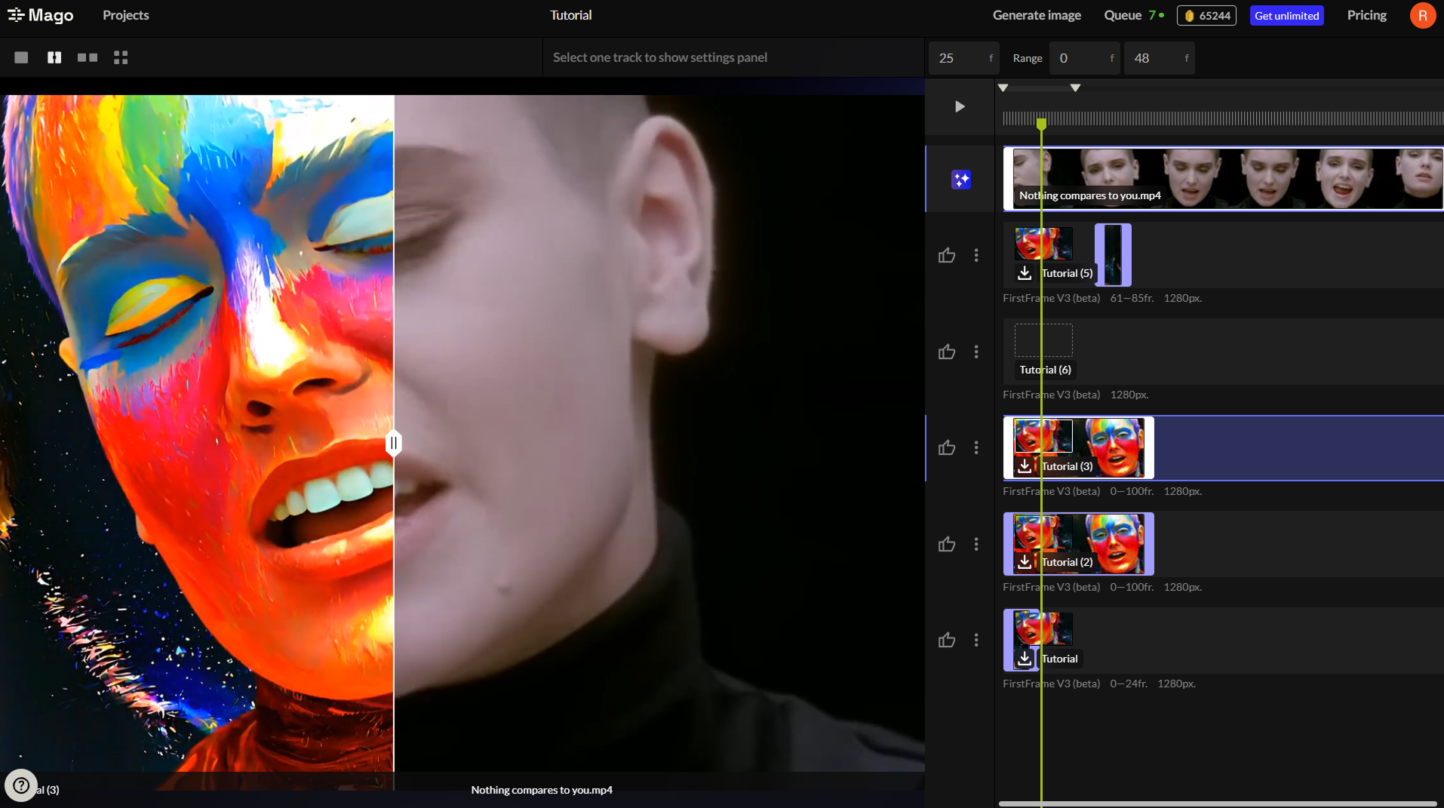Click the Range end field showing 48
The height and width of the screenshot is (808, 1444).
coord(1160,58)
